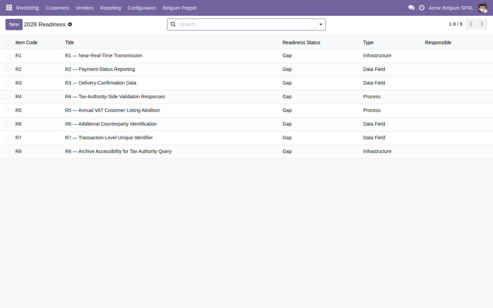Check the box for row R8
This screenshot has height=308, width=493.
pos(8,152)
